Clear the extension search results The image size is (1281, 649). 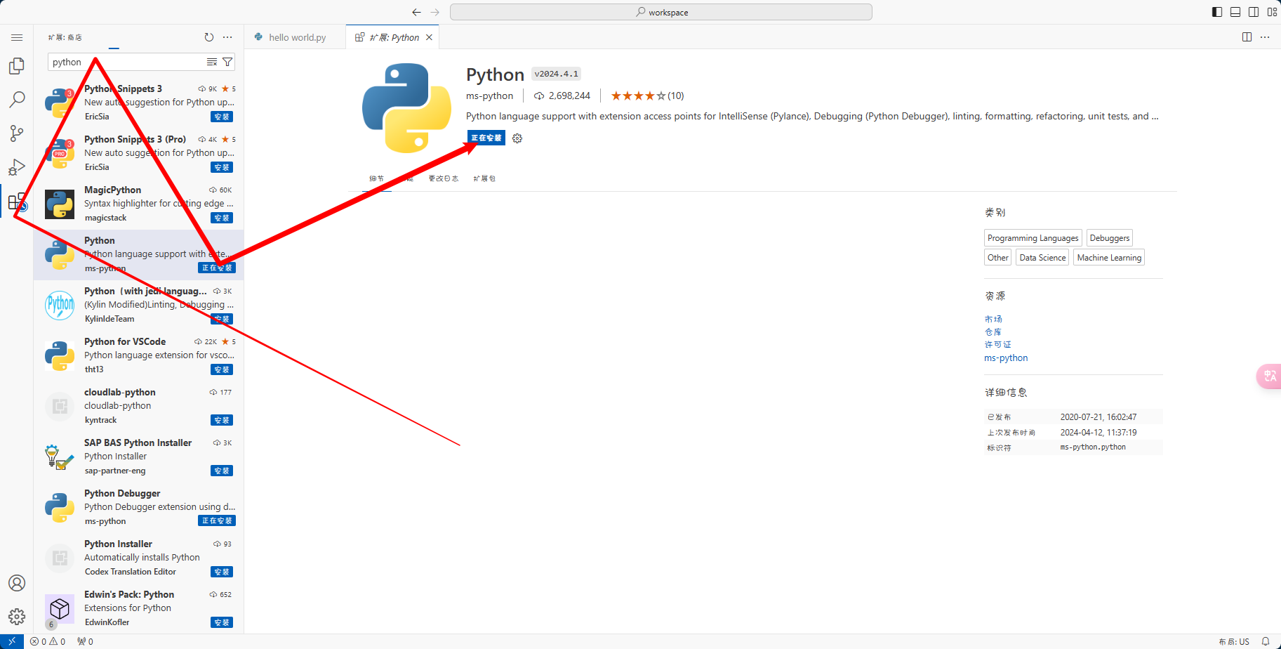pos(212,62)
